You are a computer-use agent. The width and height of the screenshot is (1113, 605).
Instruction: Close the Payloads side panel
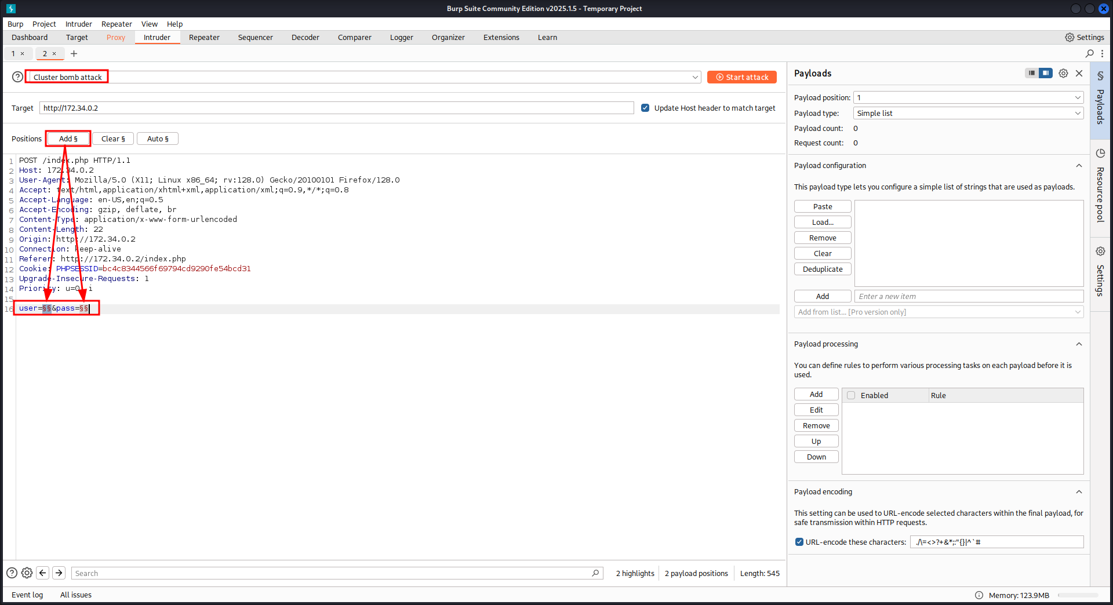tap(1079, 73)
